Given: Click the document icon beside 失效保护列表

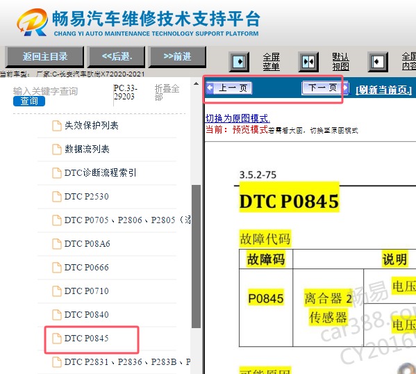Looking at the screenshot, I should (56, 126).
